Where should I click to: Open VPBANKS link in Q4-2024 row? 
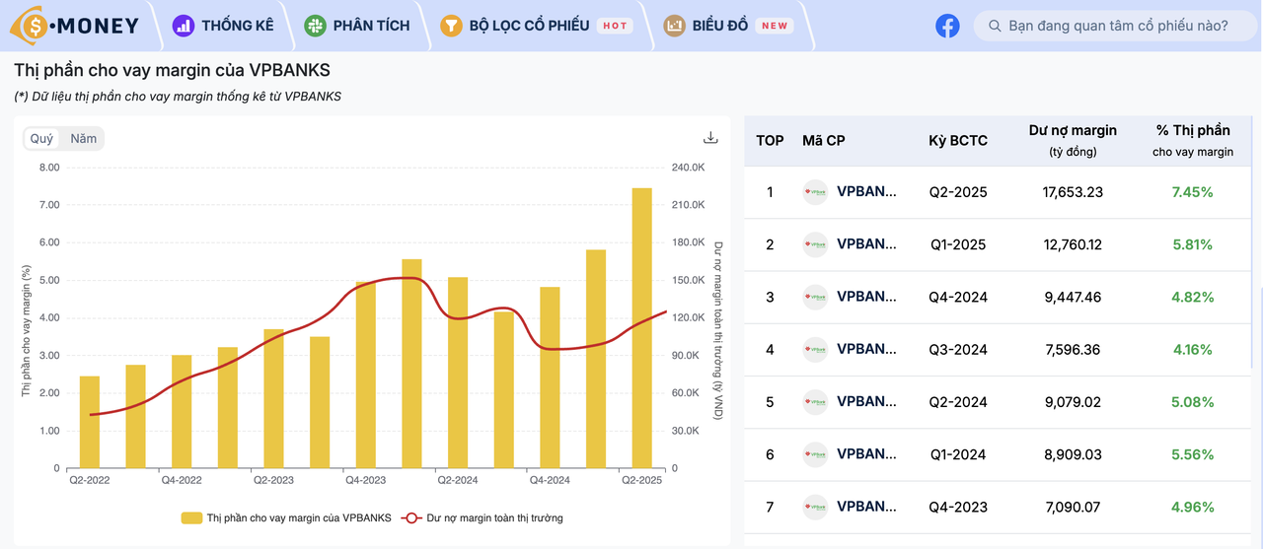click(867, 296)
